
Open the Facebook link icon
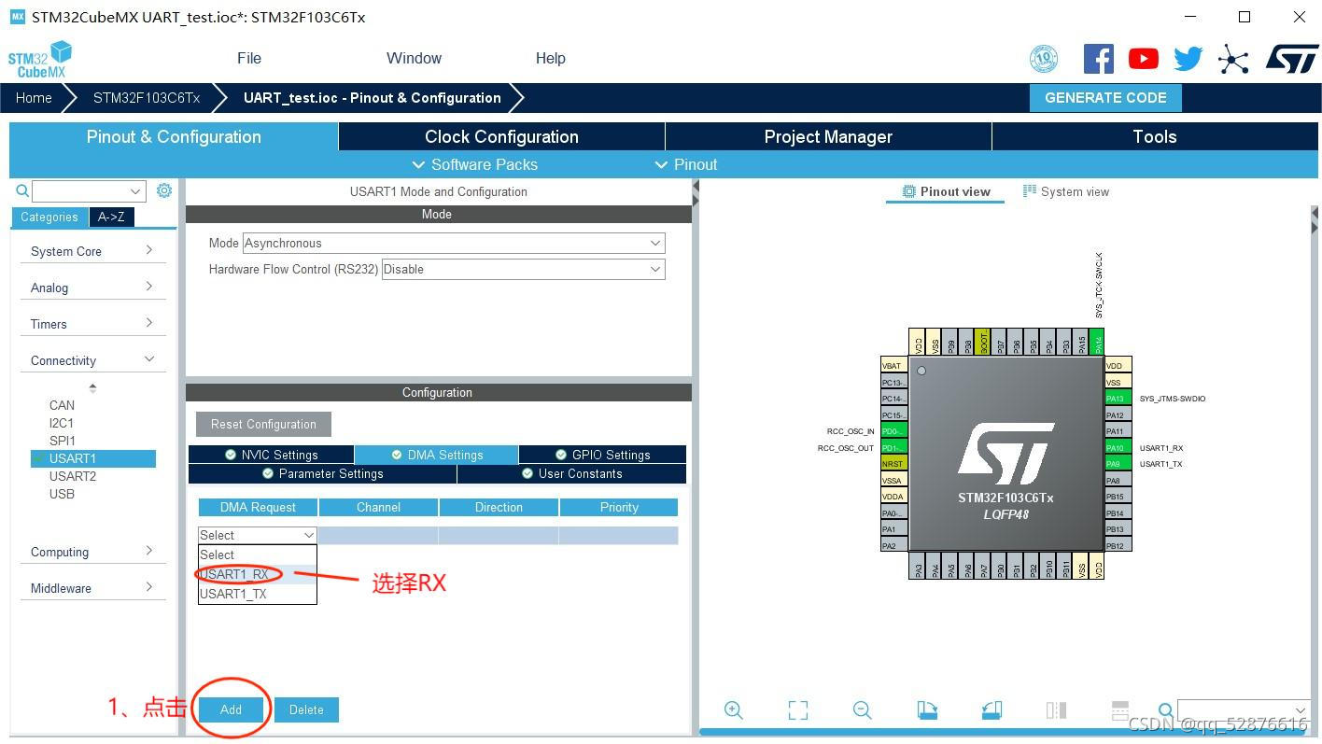tap(1099, 59)
